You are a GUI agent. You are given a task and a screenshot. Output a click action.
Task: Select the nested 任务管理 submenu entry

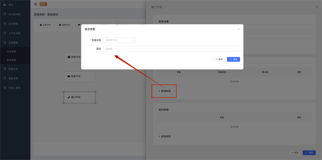click(11, 52)
